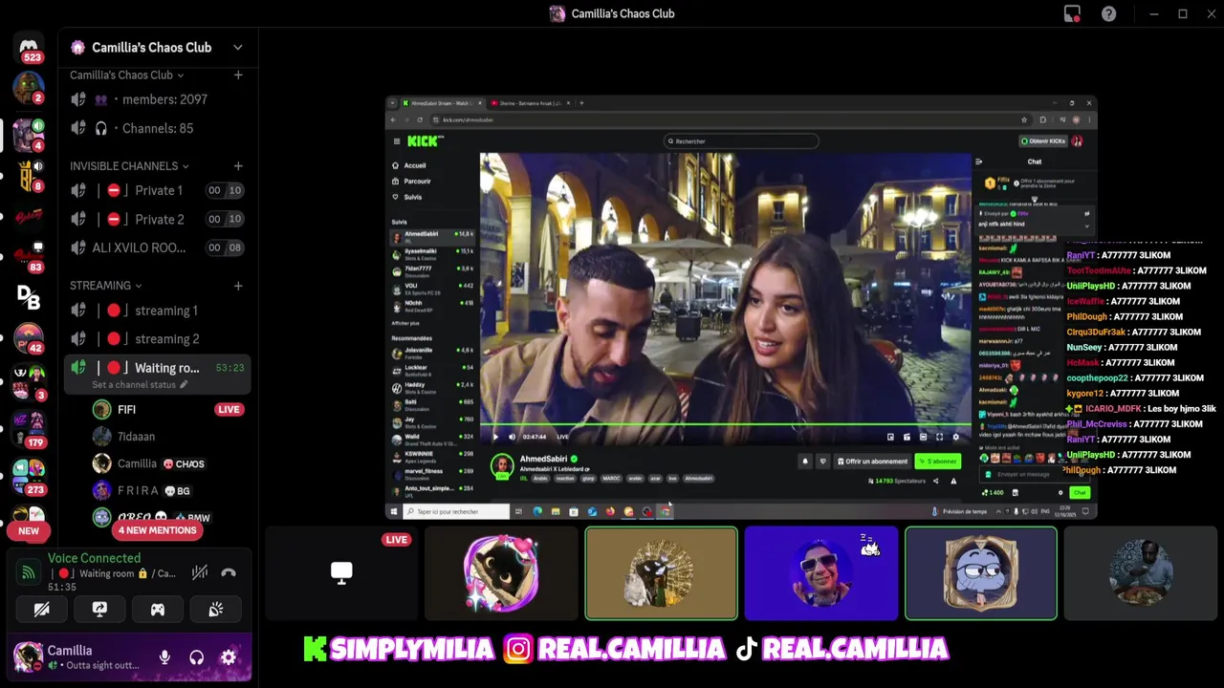Toggle Kick player volume mute

coord(512,437)
